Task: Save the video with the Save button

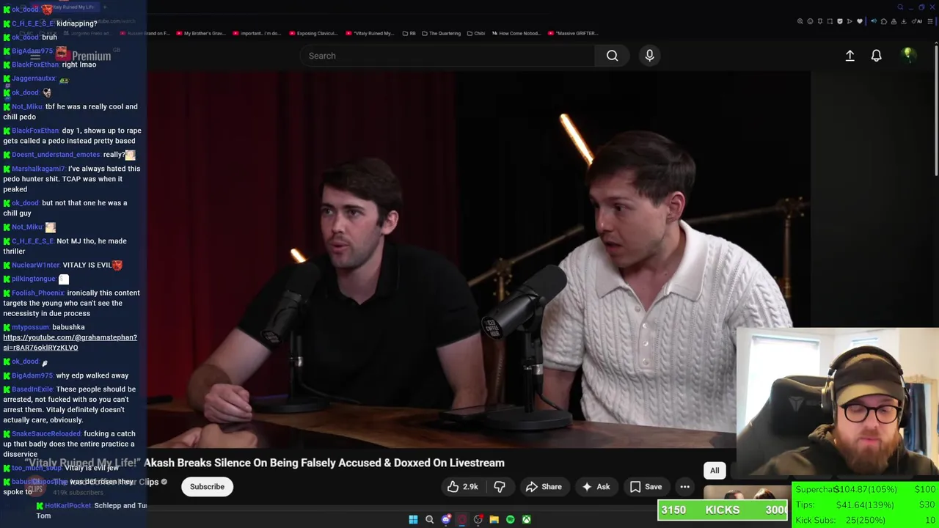Action: (x=646, y=486)
